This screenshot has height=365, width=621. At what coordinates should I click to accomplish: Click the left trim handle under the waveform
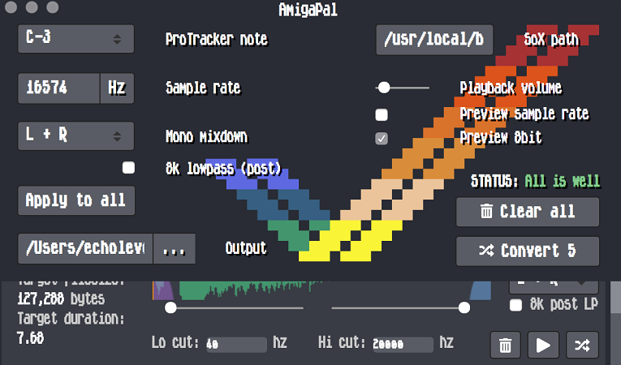(170, 307)
